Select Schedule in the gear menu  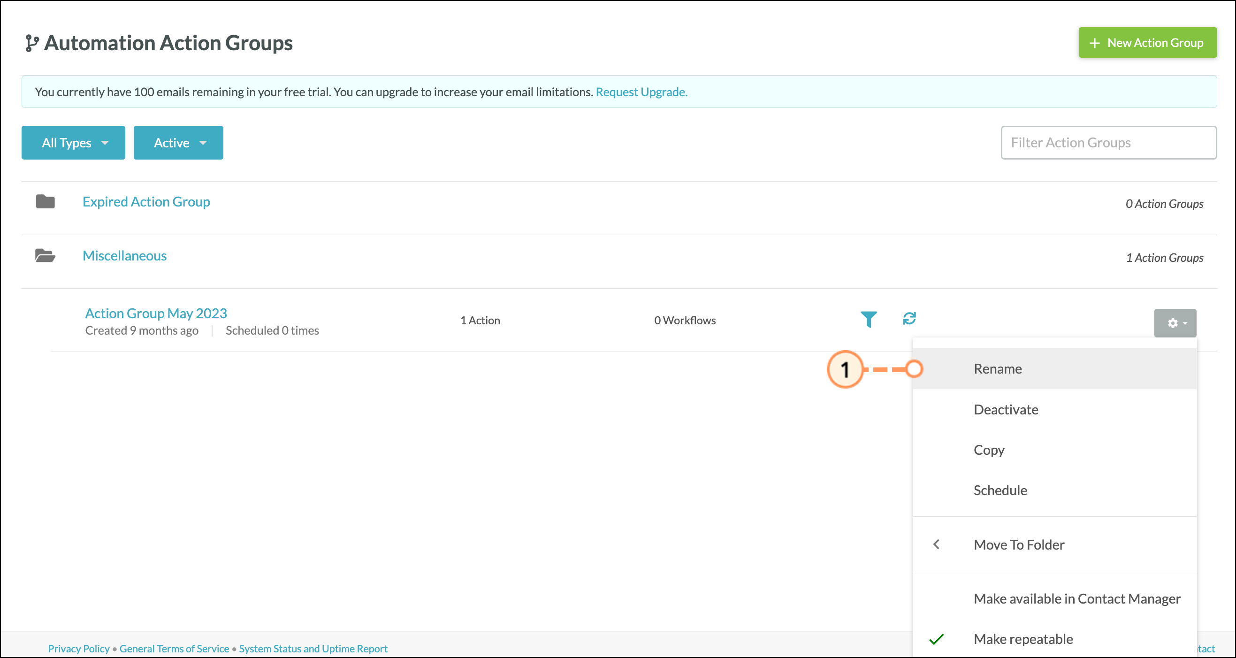click(1054, 490)
